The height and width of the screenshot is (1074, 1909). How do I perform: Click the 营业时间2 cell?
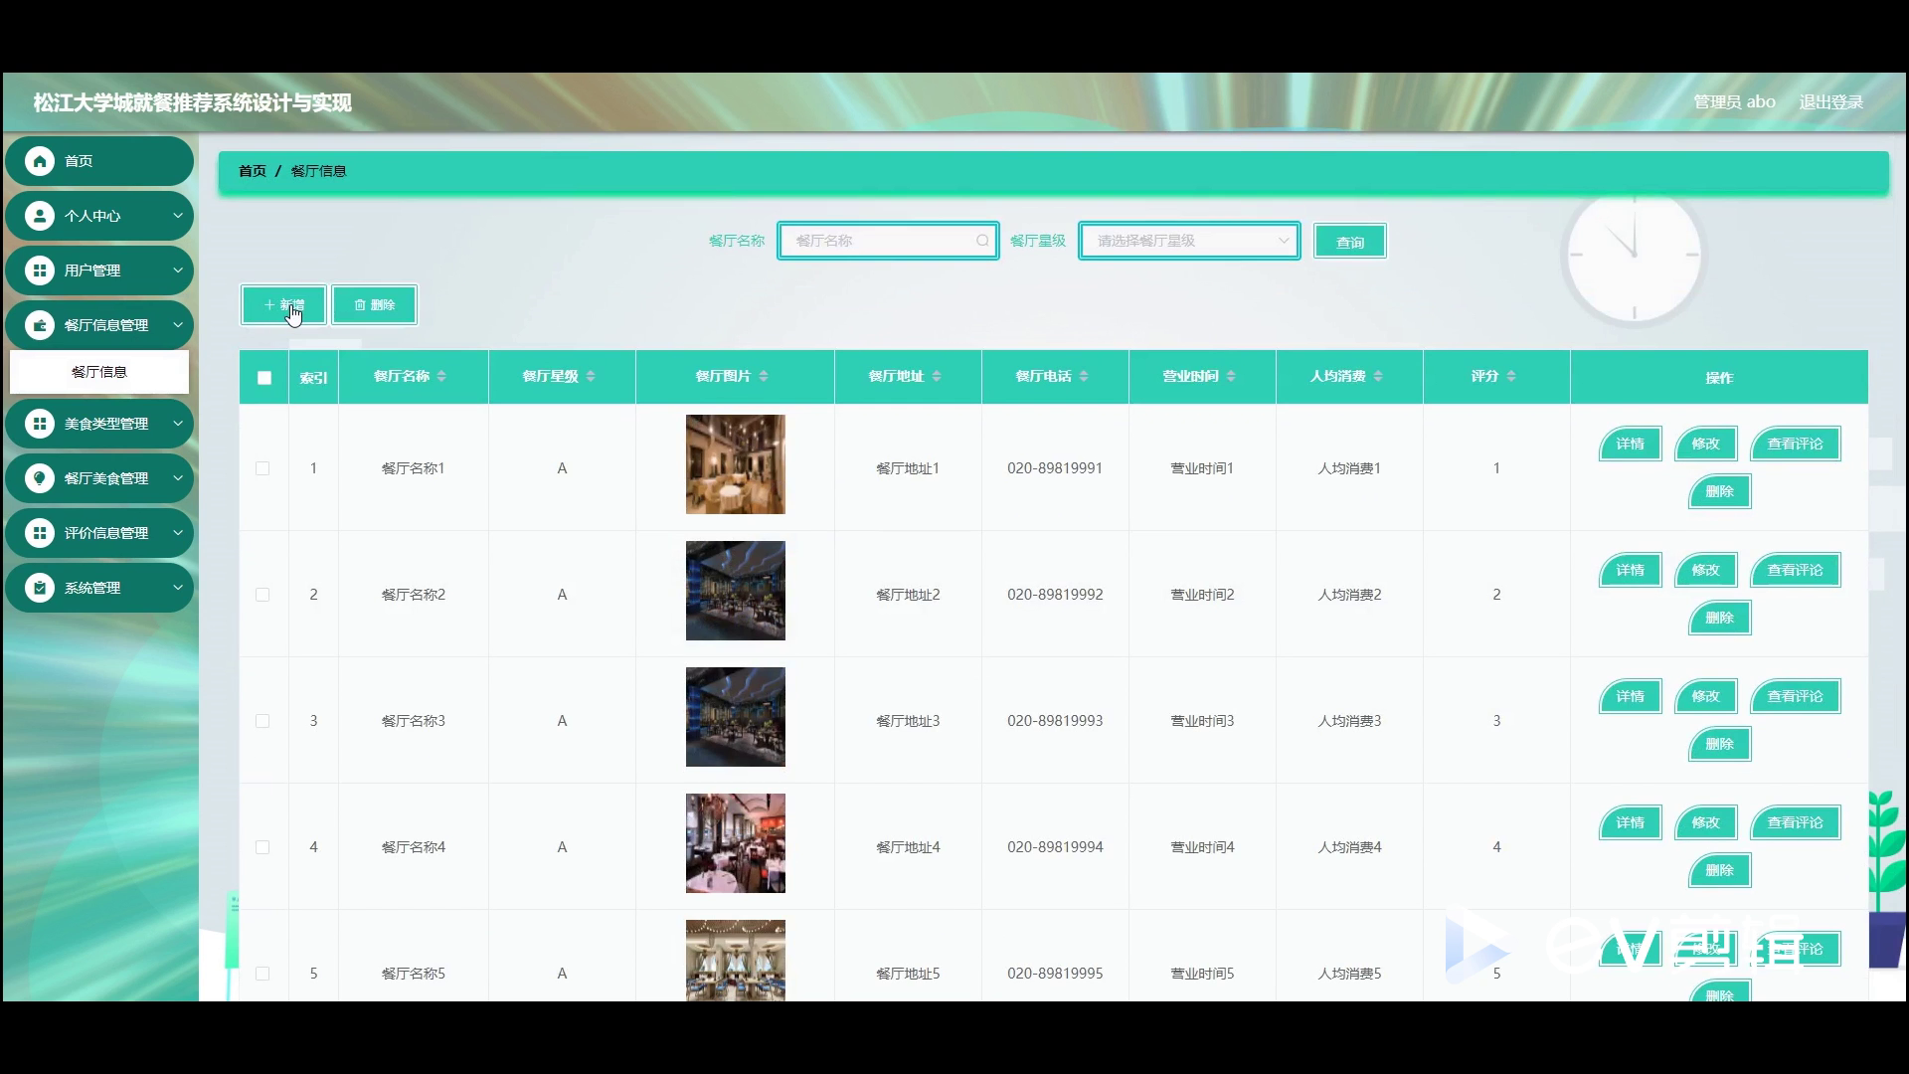1202,595
